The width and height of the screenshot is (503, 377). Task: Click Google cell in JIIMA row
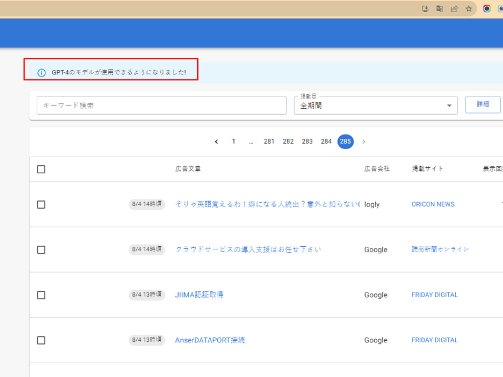(x=376, y=295)
